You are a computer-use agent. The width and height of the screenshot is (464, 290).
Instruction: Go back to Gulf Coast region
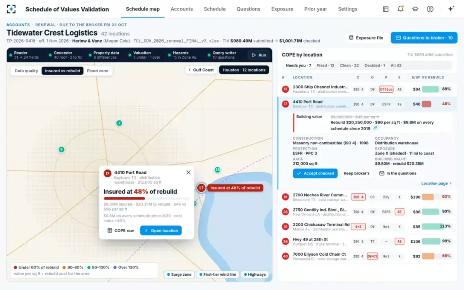coord(201,70)
